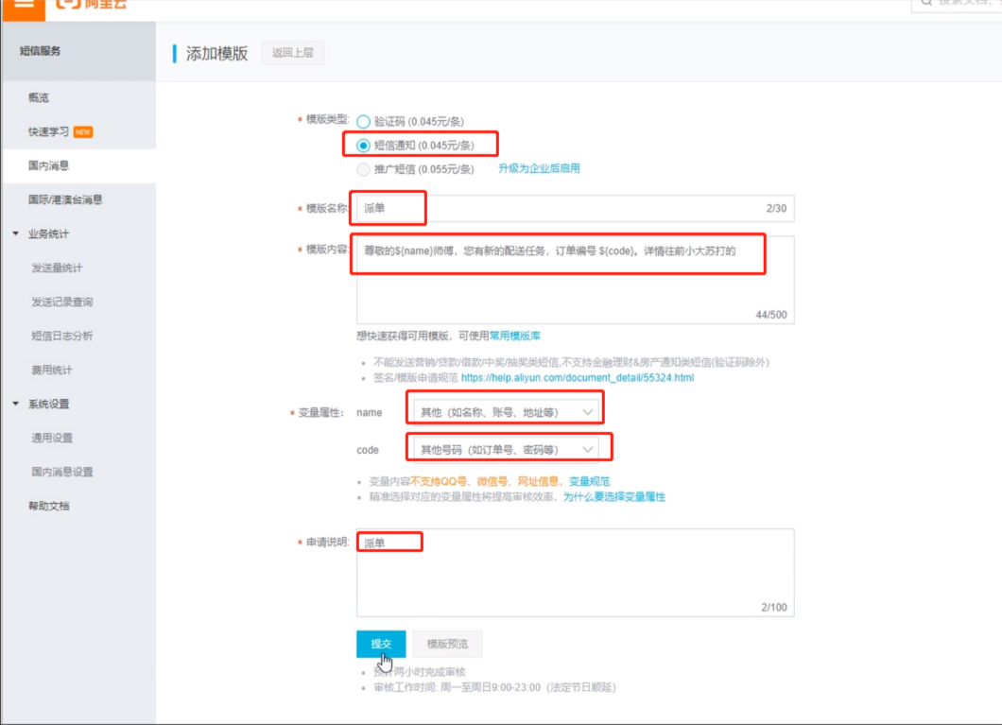Click the search icon in top bar

tap(924, 5)
